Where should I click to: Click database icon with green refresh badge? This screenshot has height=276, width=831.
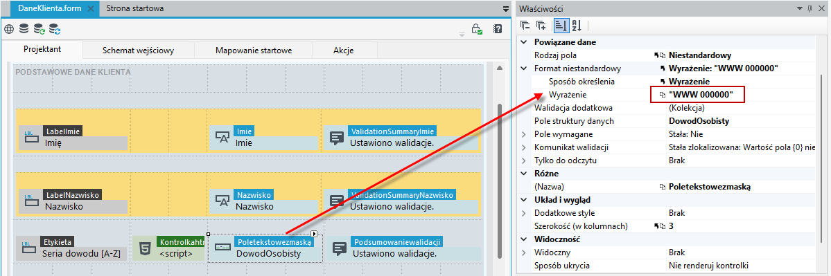[x=40, y=28]
